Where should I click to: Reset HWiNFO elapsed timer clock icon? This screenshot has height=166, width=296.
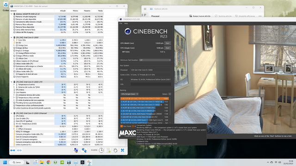101,150
